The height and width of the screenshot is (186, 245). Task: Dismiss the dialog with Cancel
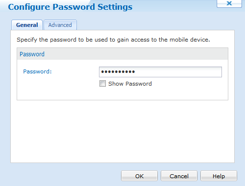click(x=179, y=176)
